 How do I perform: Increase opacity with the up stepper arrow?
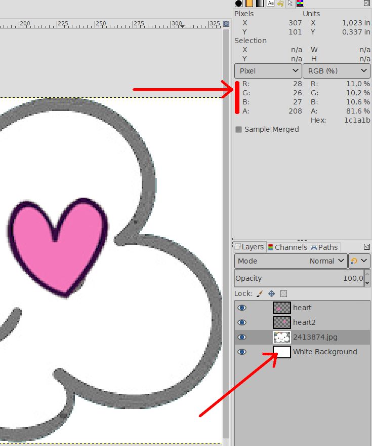coord(367,274)
